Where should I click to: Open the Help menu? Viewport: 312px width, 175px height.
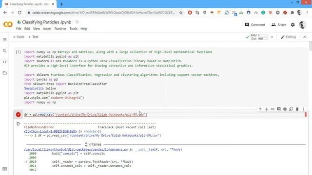(84, 29)
